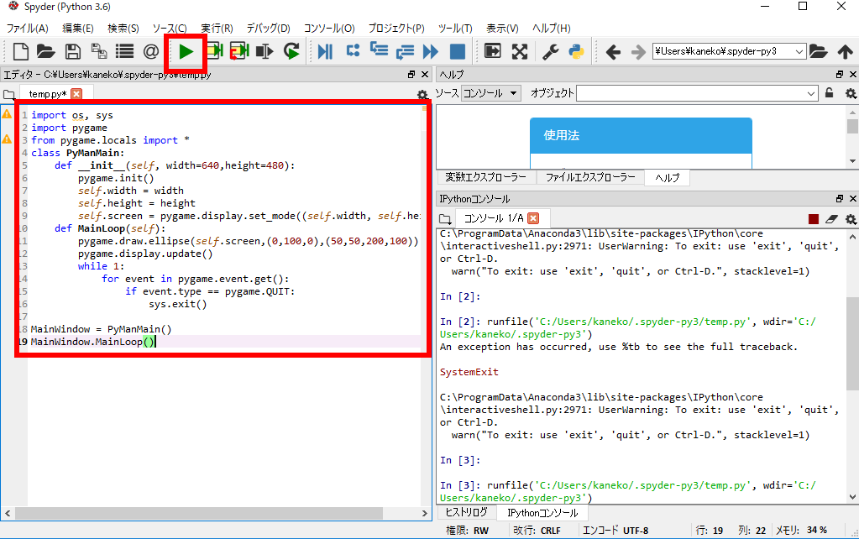Browse console tabs icon
Image resolution: width=859 pixels, height=539 pixels.
click(x=445, y=219)
